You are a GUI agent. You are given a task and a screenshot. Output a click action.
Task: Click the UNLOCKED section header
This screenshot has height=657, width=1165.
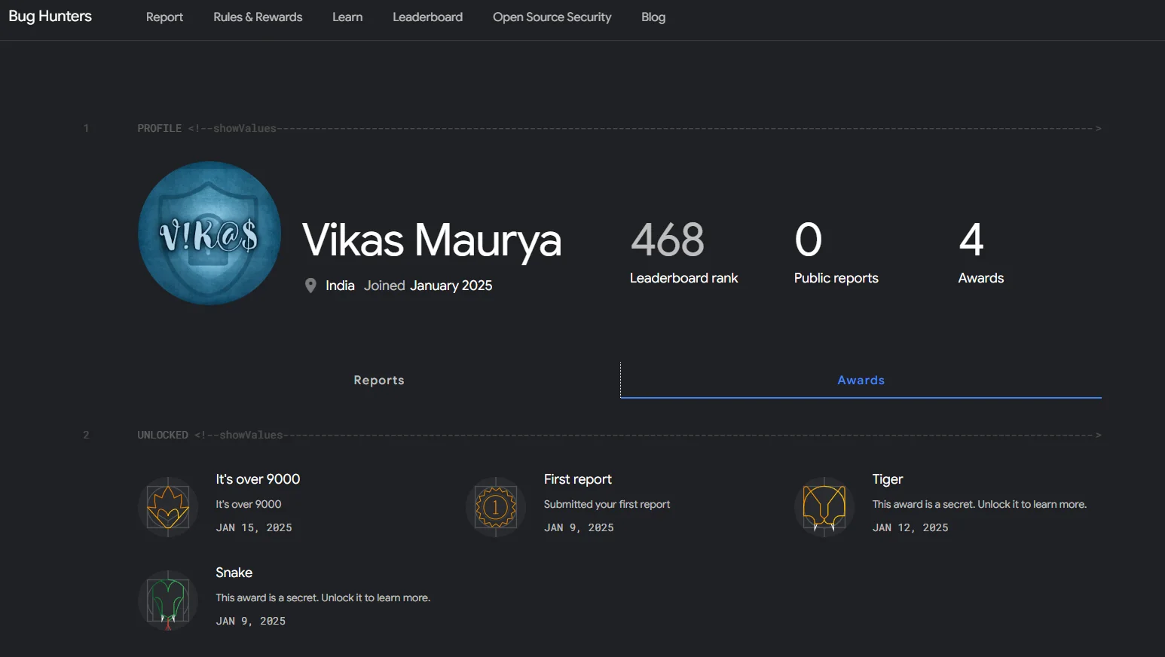pos(163,435)
